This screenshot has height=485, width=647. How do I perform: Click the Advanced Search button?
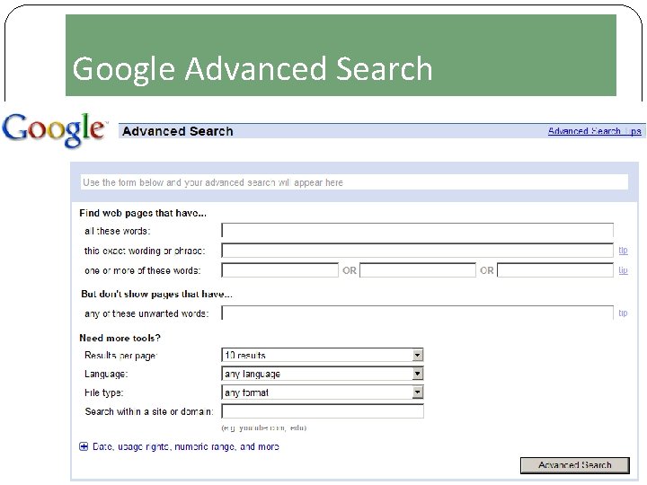tap(575, 465)
